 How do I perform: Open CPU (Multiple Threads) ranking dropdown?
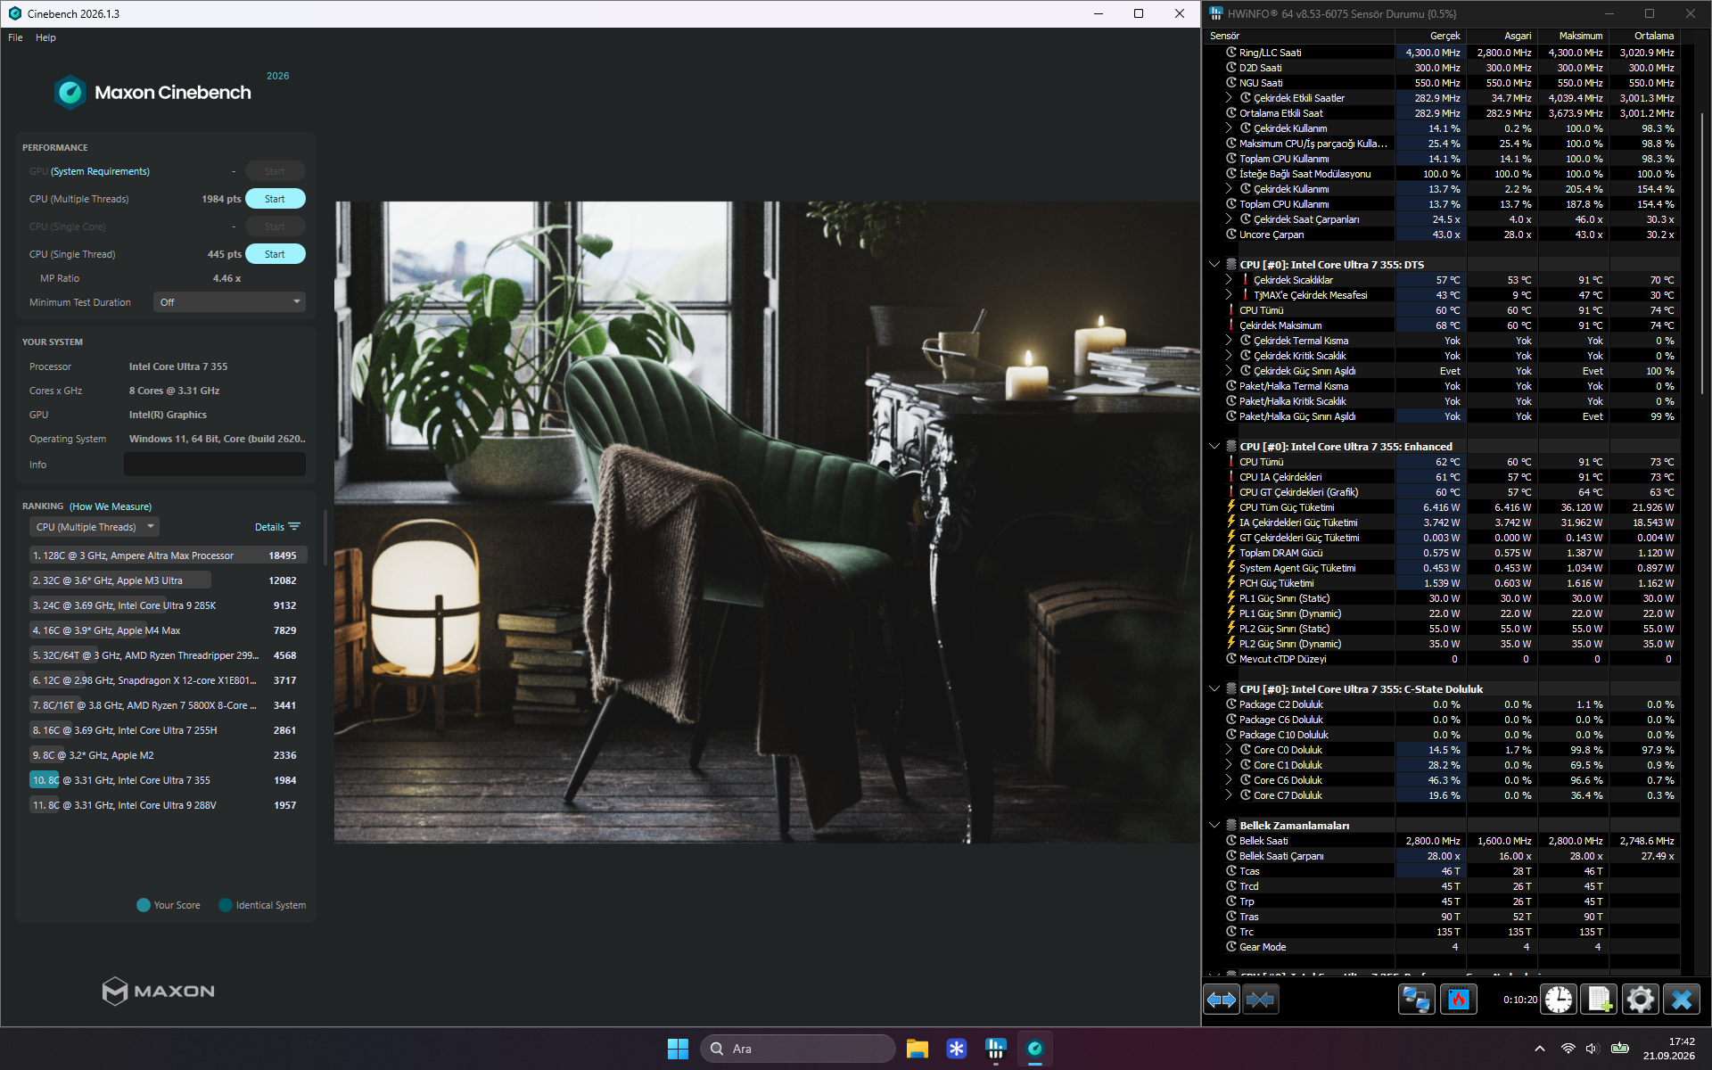95,527
